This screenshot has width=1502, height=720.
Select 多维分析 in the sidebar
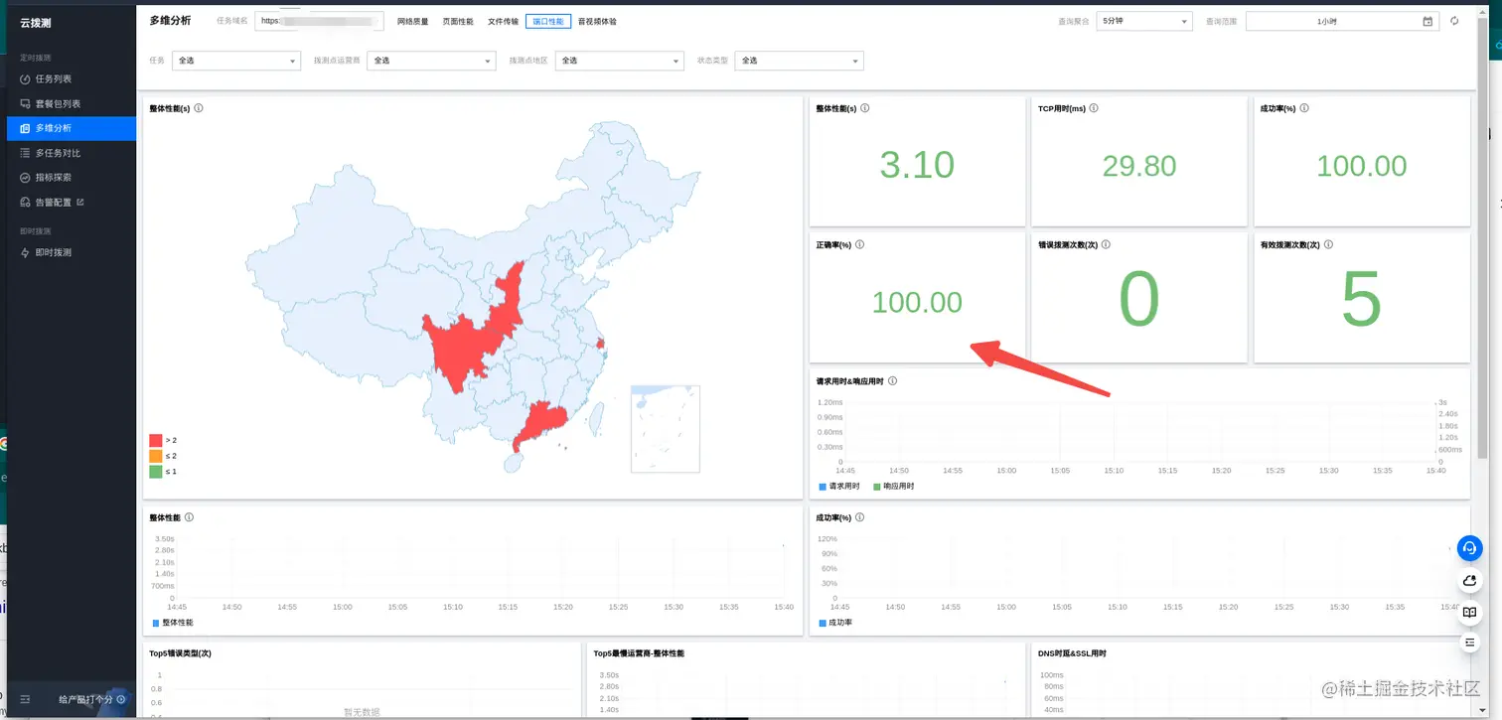coord(72,128)
